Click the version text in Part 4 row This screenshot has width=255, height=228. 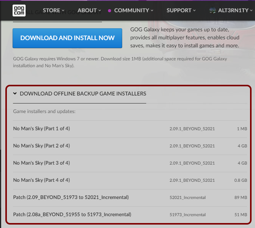click(192, 180)
